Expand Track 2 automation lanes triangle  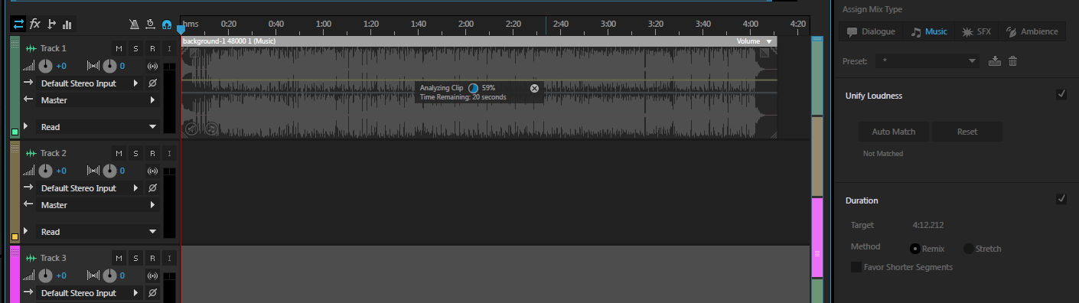tap(25, 231)
